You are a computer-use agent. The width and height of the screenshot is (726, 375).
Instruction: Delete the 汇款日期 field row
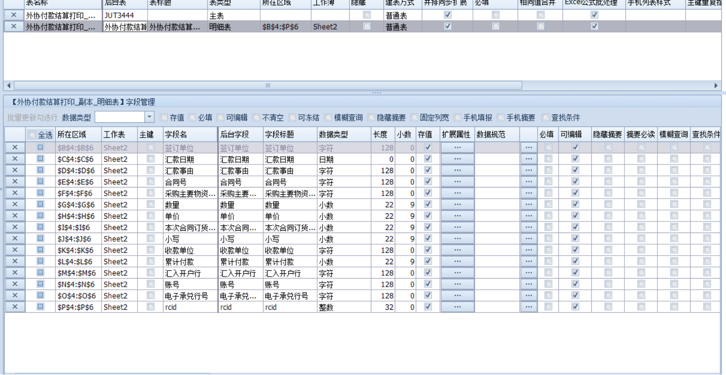[x=15, y=159]
